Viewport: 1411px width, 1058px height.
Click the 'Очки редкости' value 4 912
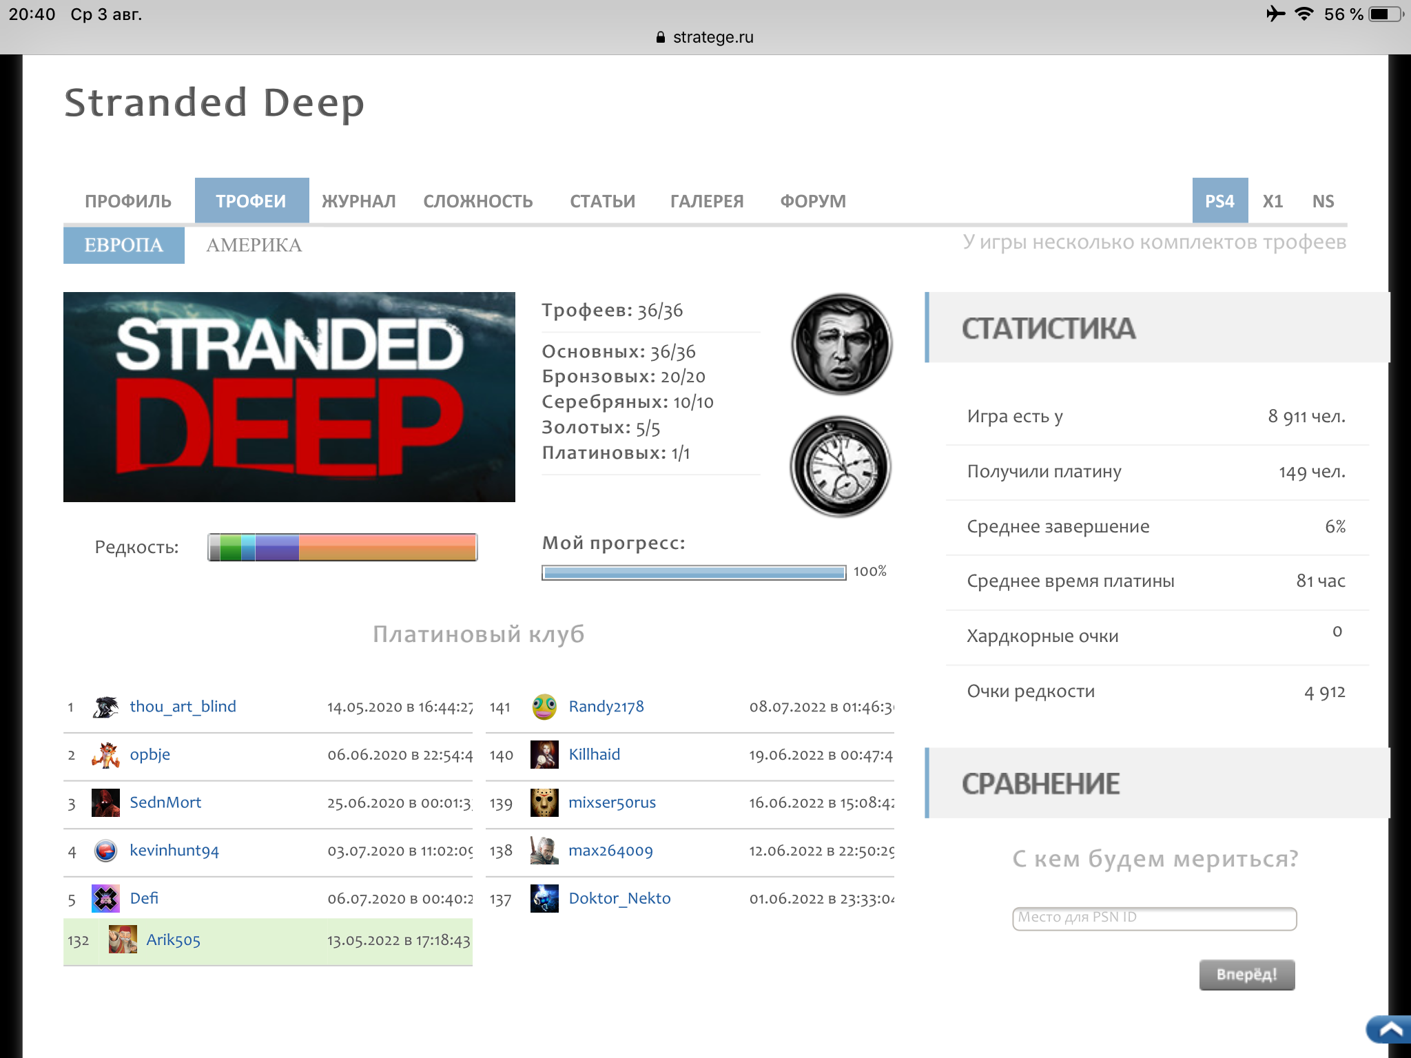click(1324, 692)
